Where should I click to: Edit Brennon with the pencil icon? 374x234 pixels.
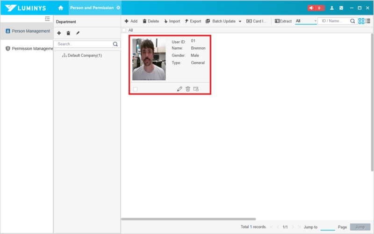pyautogui.click(x=180, y=89)
